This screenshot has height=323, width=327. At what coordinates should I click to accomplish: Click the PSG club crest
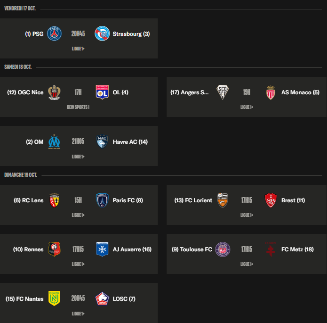(x=55, y=34)
